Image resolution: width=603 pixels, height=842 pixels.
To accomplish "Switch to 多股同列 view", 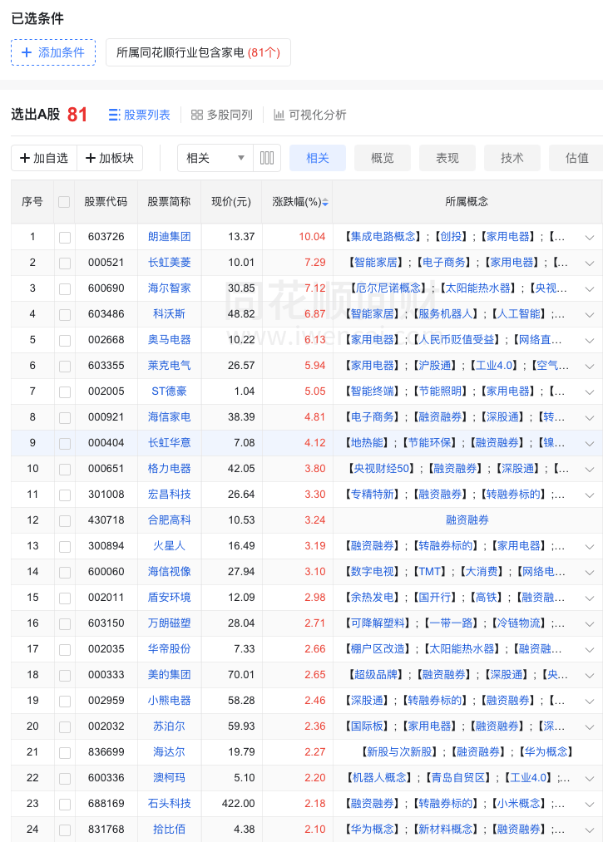I will pos(222,115).
